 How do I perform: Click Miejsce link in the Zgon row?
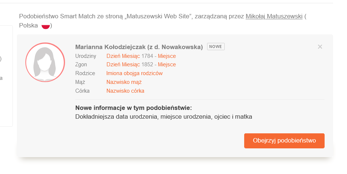point(167,64)
